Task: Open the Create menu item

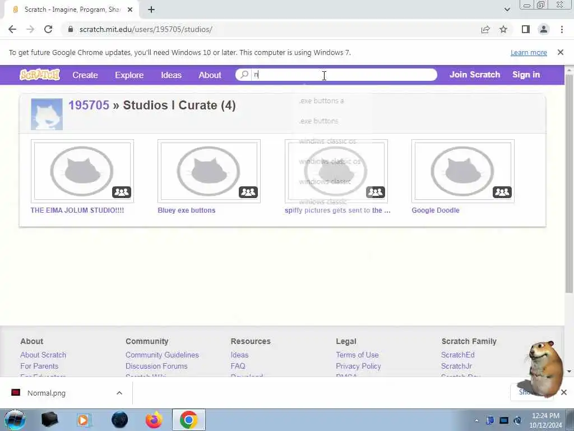Action: pyautogui.click(x=85, y=75)
